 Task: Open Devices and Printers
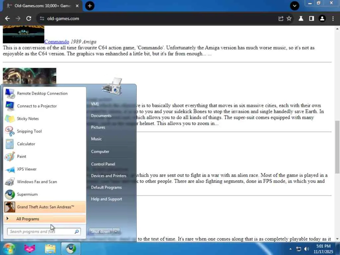pos(109,176)
